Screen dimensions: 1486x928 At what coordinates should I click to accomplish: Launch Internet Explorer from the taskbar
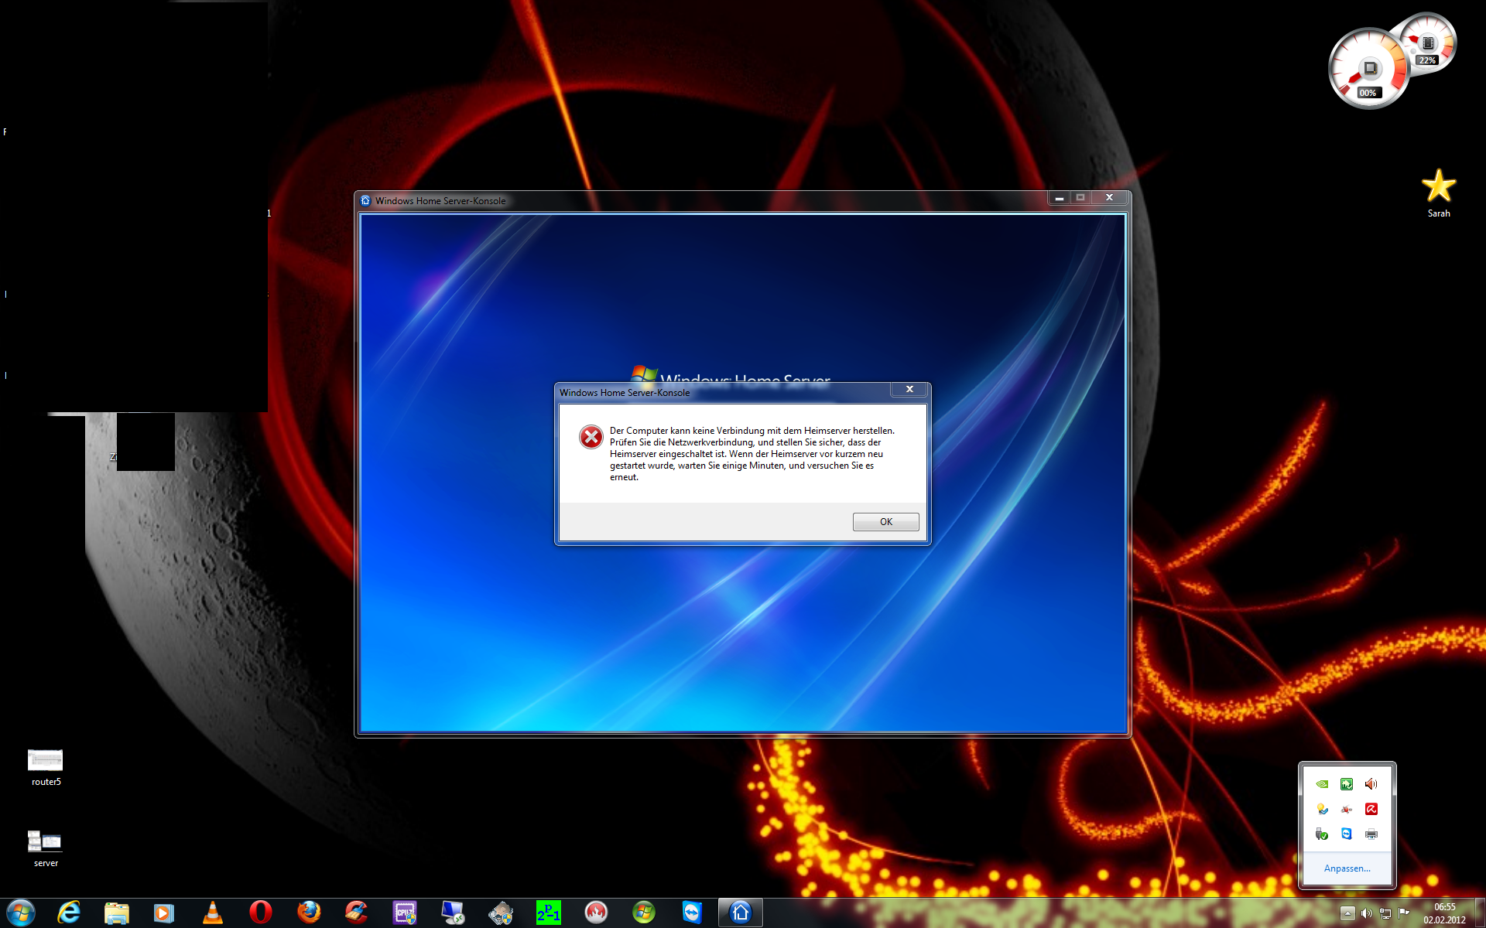(x=69, y=913)
